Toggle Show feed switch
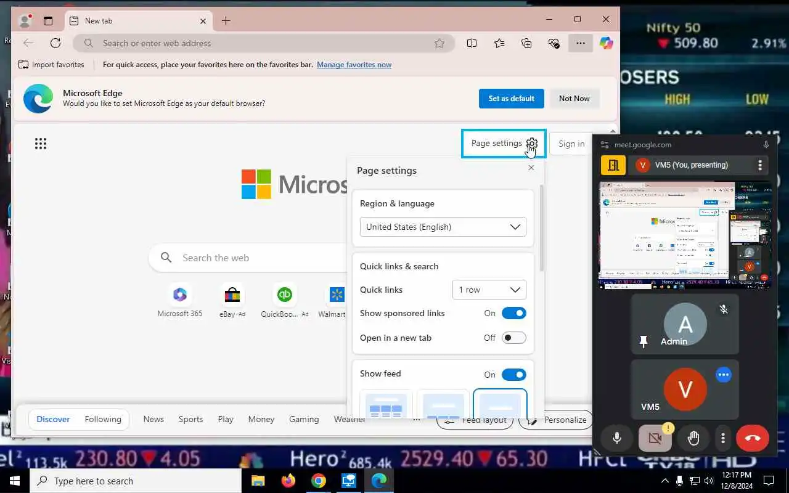 click(513, 375)
